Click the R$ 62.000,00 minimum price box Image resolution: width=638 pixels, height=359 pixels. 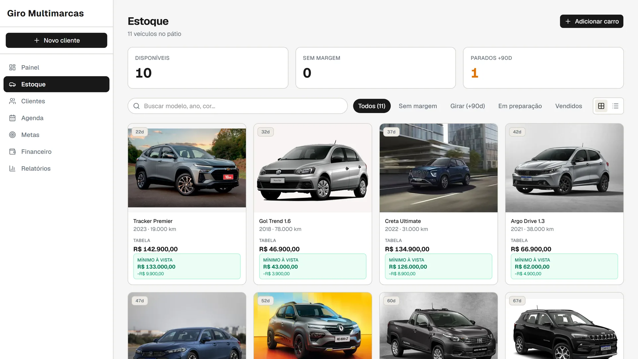point(564,266)
